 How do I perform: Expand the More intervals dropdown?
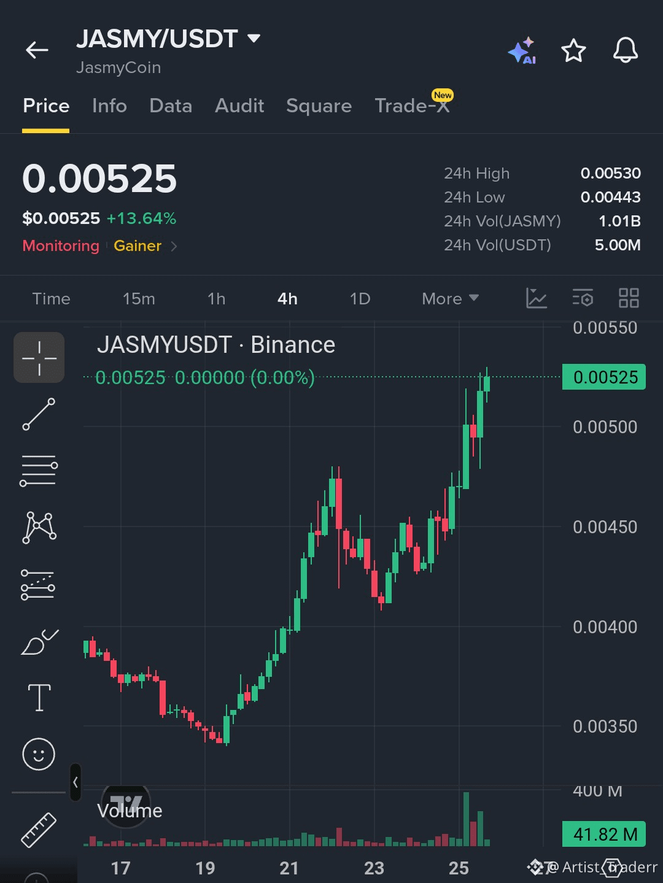click(450, 299)
